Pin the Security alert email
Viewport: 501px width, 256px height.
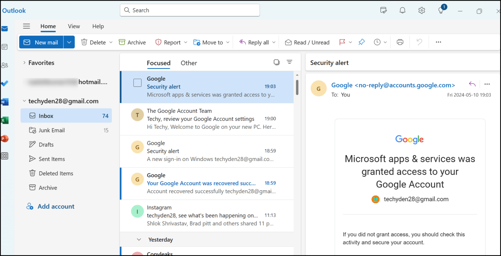361,42
